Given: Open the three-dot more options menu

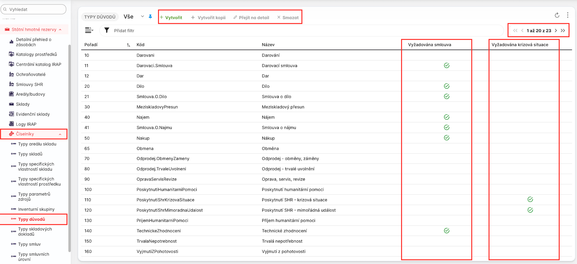Looking at the screenshot, I should pyautogui.click(x=568, y=15).
